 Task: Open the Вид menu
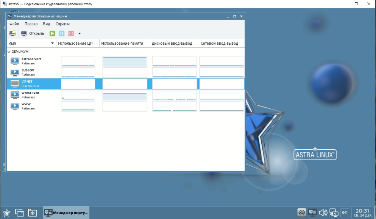pyautogui.click(x=46, y=23)
